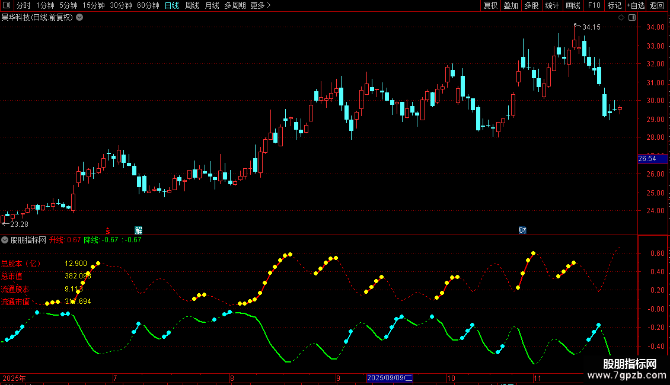Click the 2025年 label on the timeline

[14, 378]
